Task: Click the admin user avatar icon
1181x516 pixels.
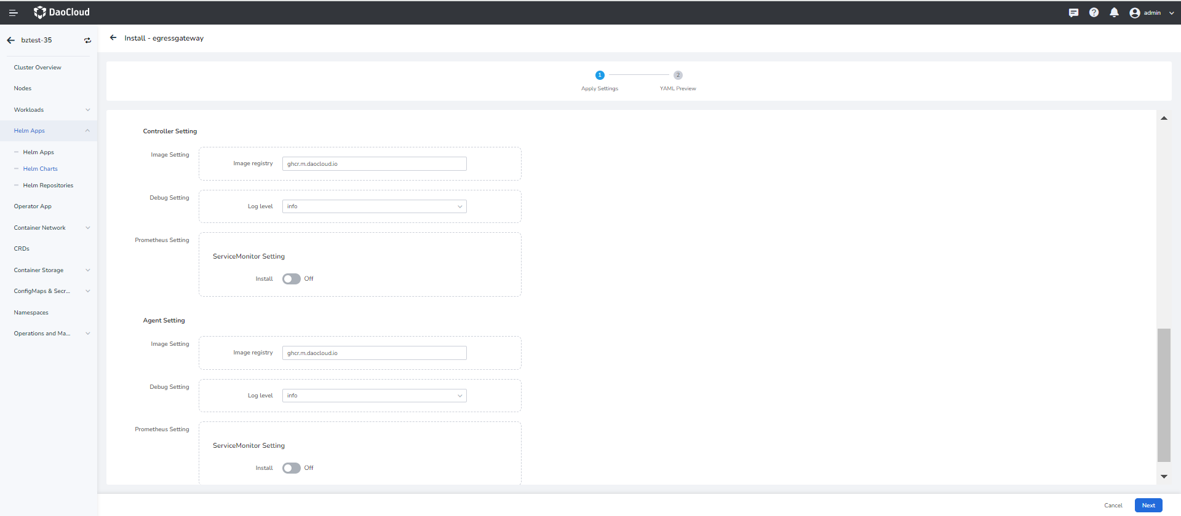Action: point(1135,13)
